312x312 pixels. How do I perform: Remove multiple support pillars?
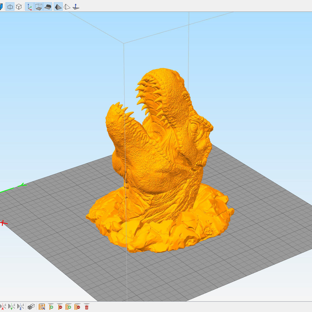[77, 307]
